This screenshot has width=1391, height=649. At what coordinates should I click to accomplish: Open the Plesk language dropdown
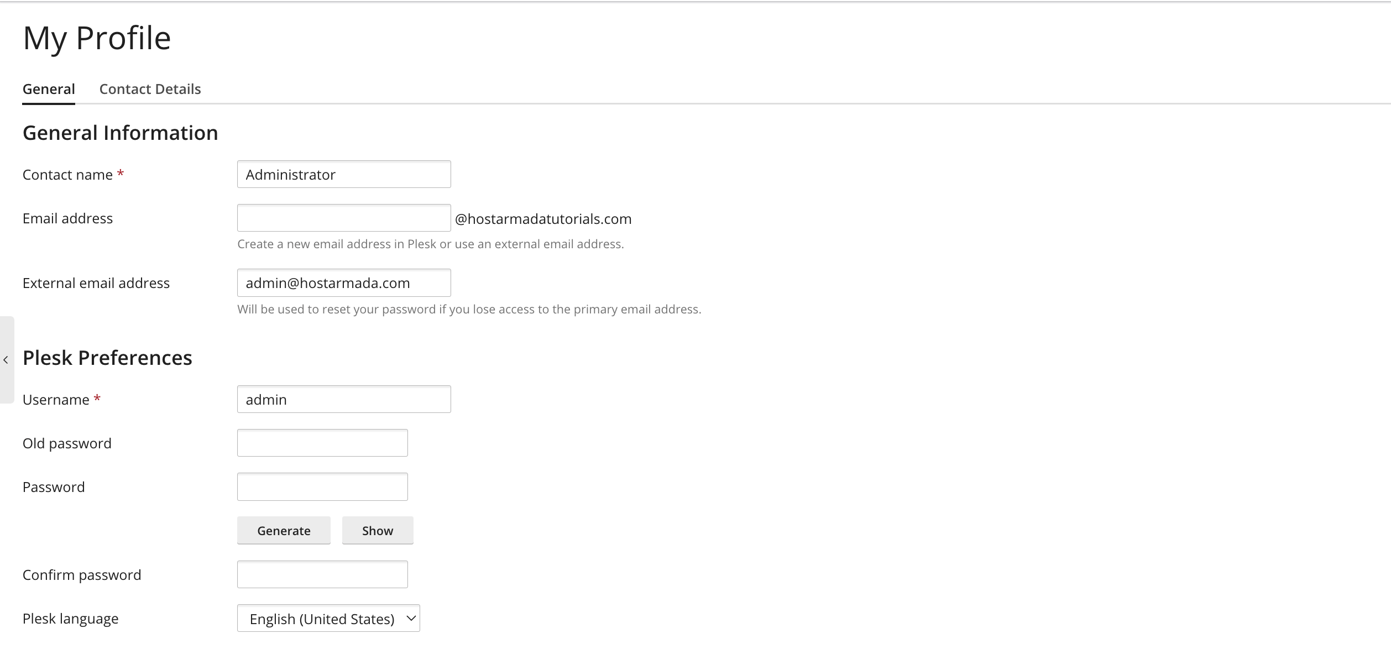328,618
